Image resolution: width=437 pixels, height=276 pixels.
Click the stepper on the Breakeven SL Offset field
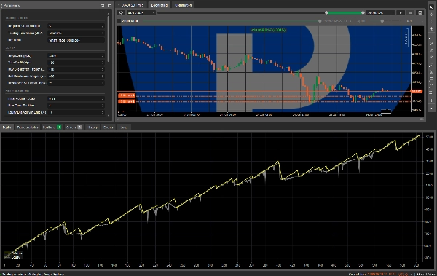pos(103,83)
